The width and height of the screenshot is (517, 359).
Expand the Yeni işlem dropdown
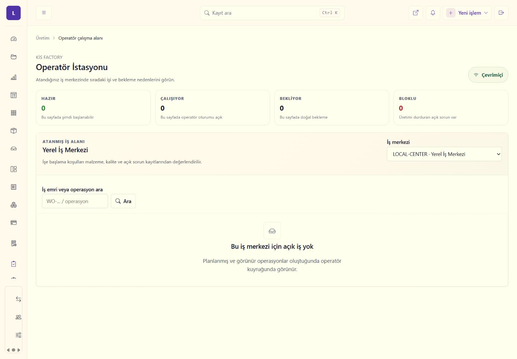point(467,13)
